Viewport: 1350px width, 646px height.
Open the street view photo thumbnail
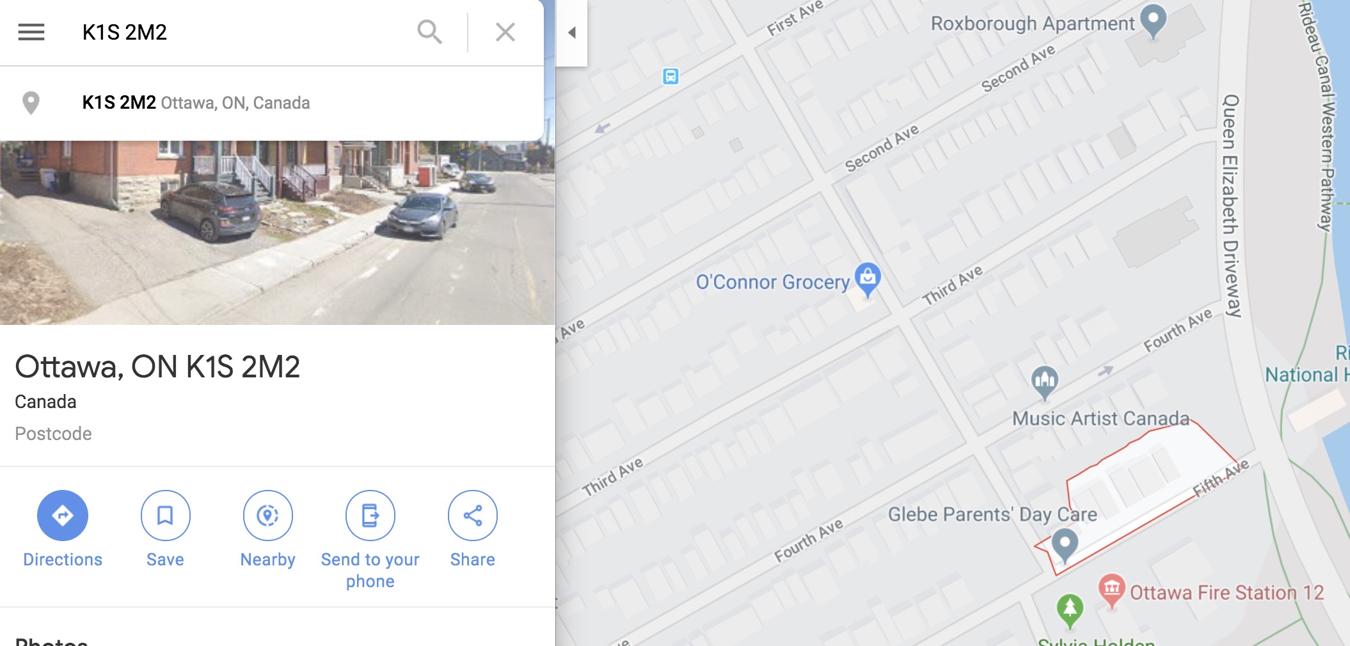click(277, 233)
